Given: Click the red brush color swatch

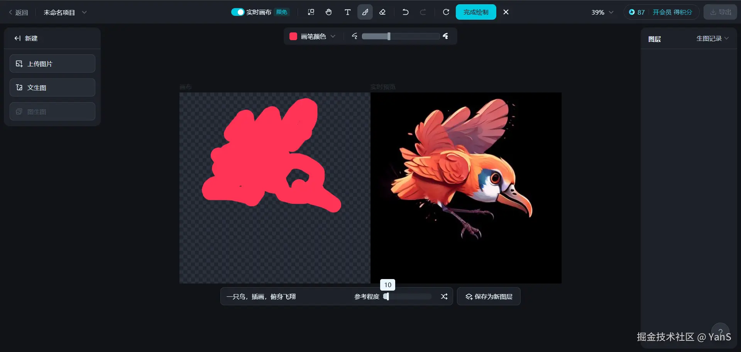Looking at the screenshot, I should click(293, 36).
